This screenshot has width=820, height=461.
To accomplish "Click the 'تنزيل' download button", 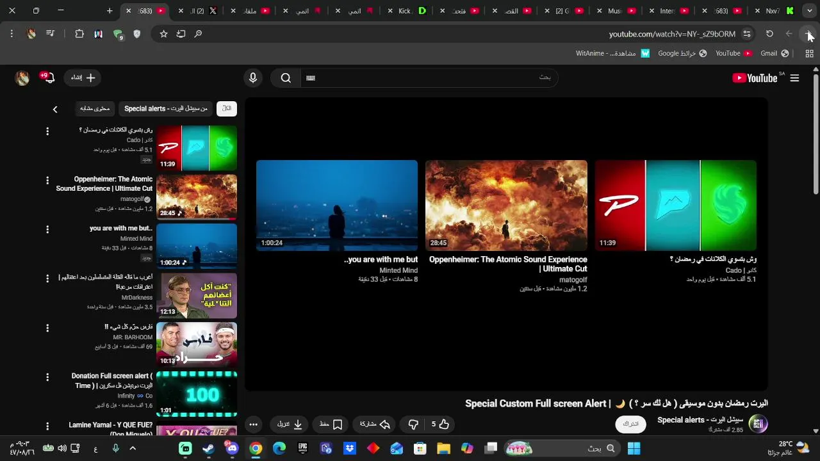I will pos(290,424).
